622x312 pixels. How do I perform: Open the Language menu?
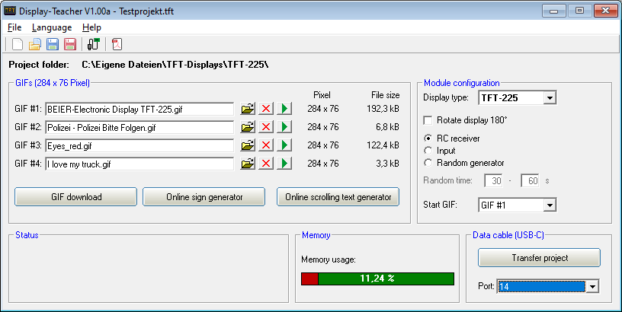point(52,27)
